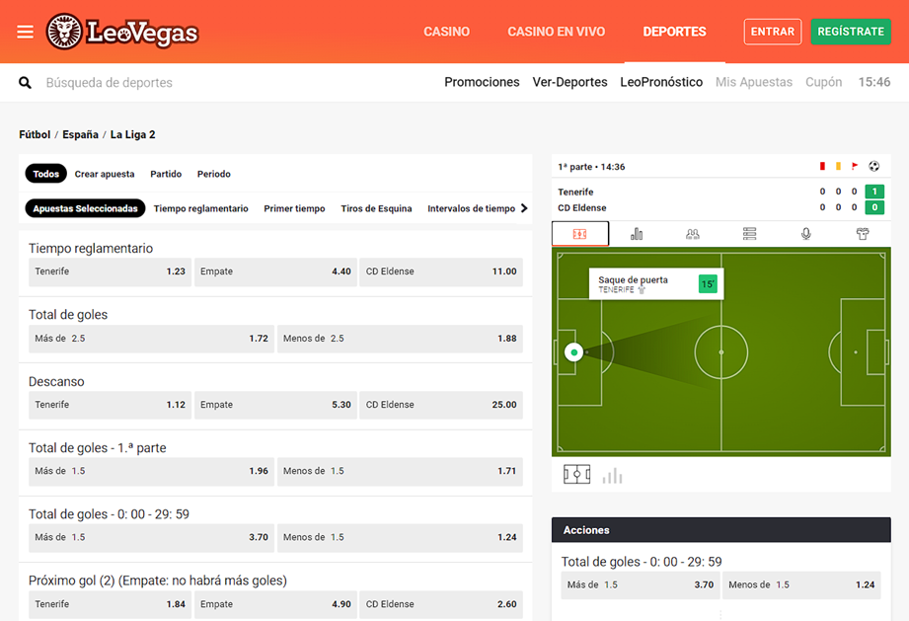Type in the Búsqueda de deportes field
Viewport: 909px width, 621px height.
197,83
